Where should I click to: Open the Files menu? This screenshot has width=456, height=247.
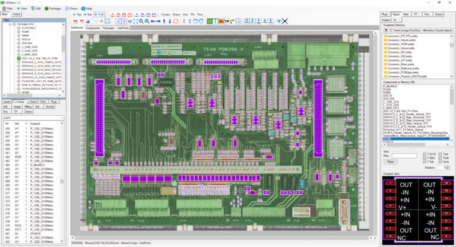pos(7,8)
